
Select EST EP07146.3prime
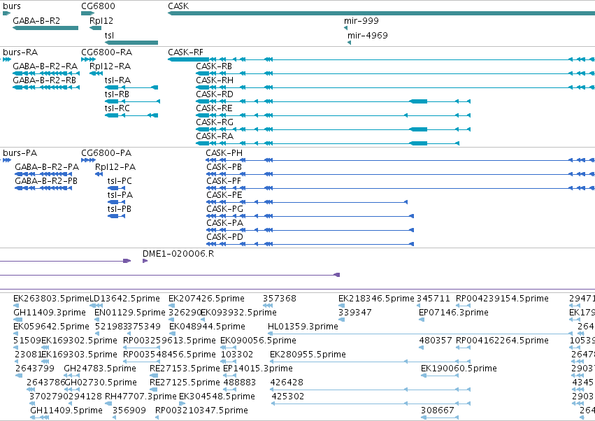pos(454,313)
